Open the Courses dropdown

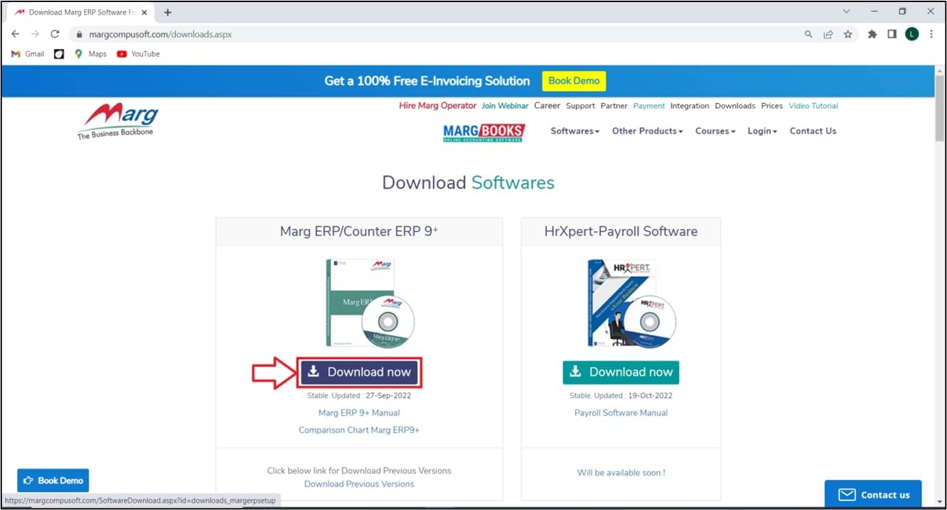click(715, 130)
